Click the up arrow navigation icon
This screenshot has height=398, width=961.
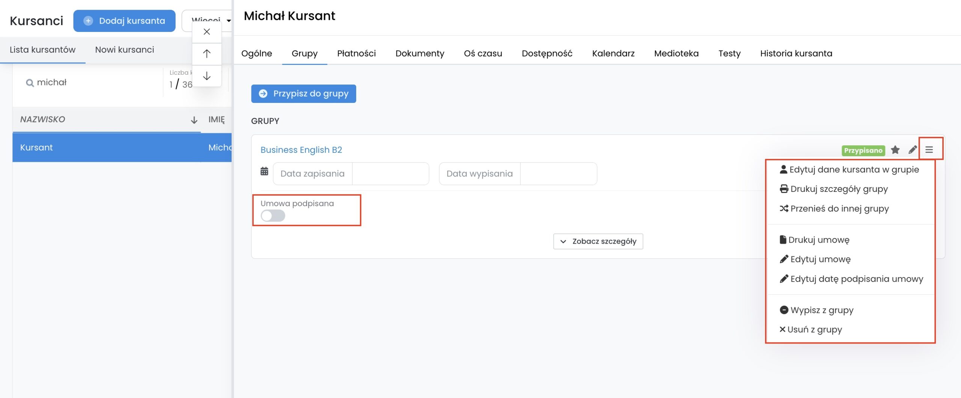206,54
